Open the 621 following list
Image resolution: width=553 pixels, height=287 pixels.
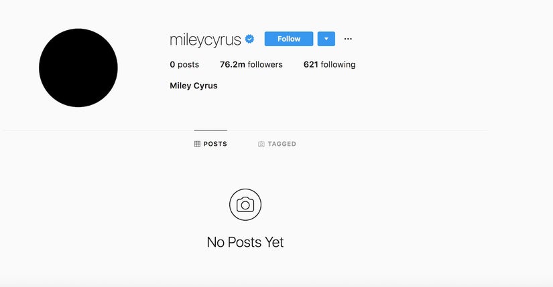pos(329,64)
